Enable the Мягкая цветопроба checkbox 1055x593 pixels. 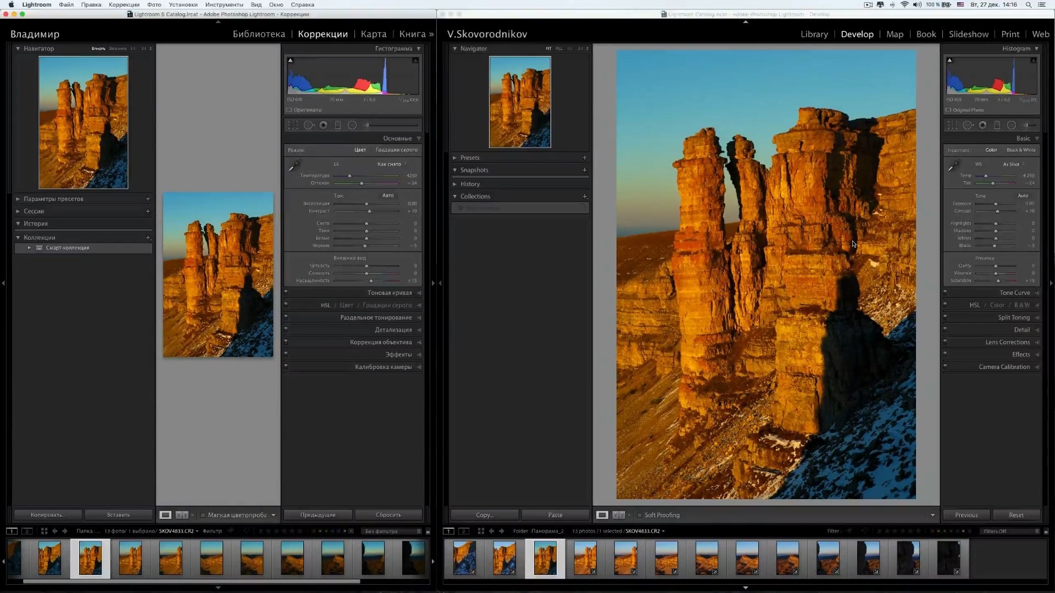click(203, 515)
